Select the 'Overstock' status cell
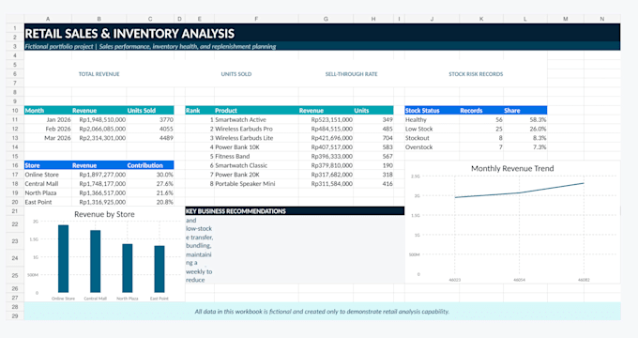The height and width of the screenshot is (338, 638). [433, 147]
